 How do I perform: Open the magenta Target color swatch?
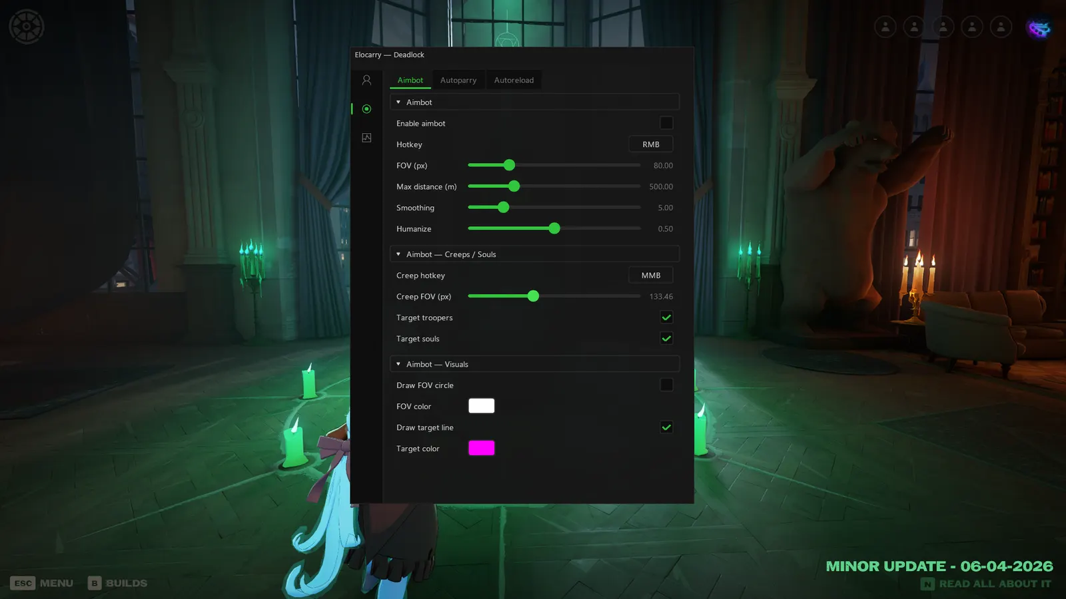tap(481, 448)
